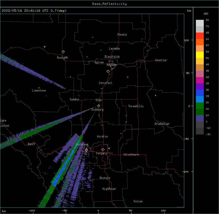Image resolution: width=219 pixels, height=214 pixels.
Task: Click the Ponoka town label
Action: (x=122, y=35)
